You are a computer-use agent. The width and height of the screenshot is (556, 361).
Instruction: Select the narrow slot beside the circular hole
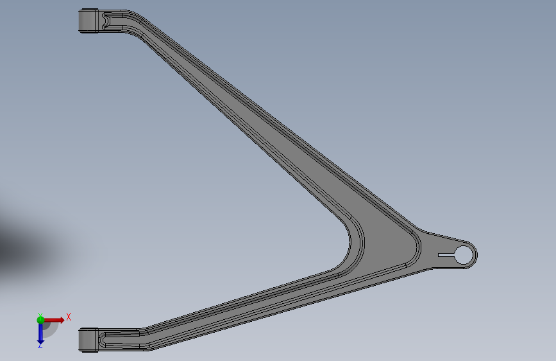coord(446,255)
